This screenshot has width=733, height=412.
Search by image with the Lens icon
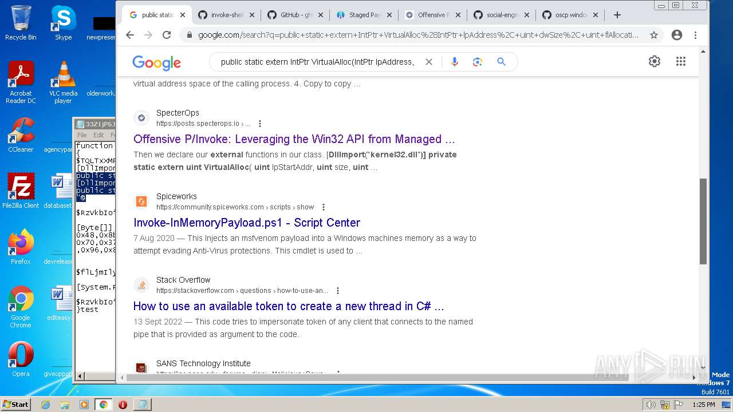[x=478, y=62]
